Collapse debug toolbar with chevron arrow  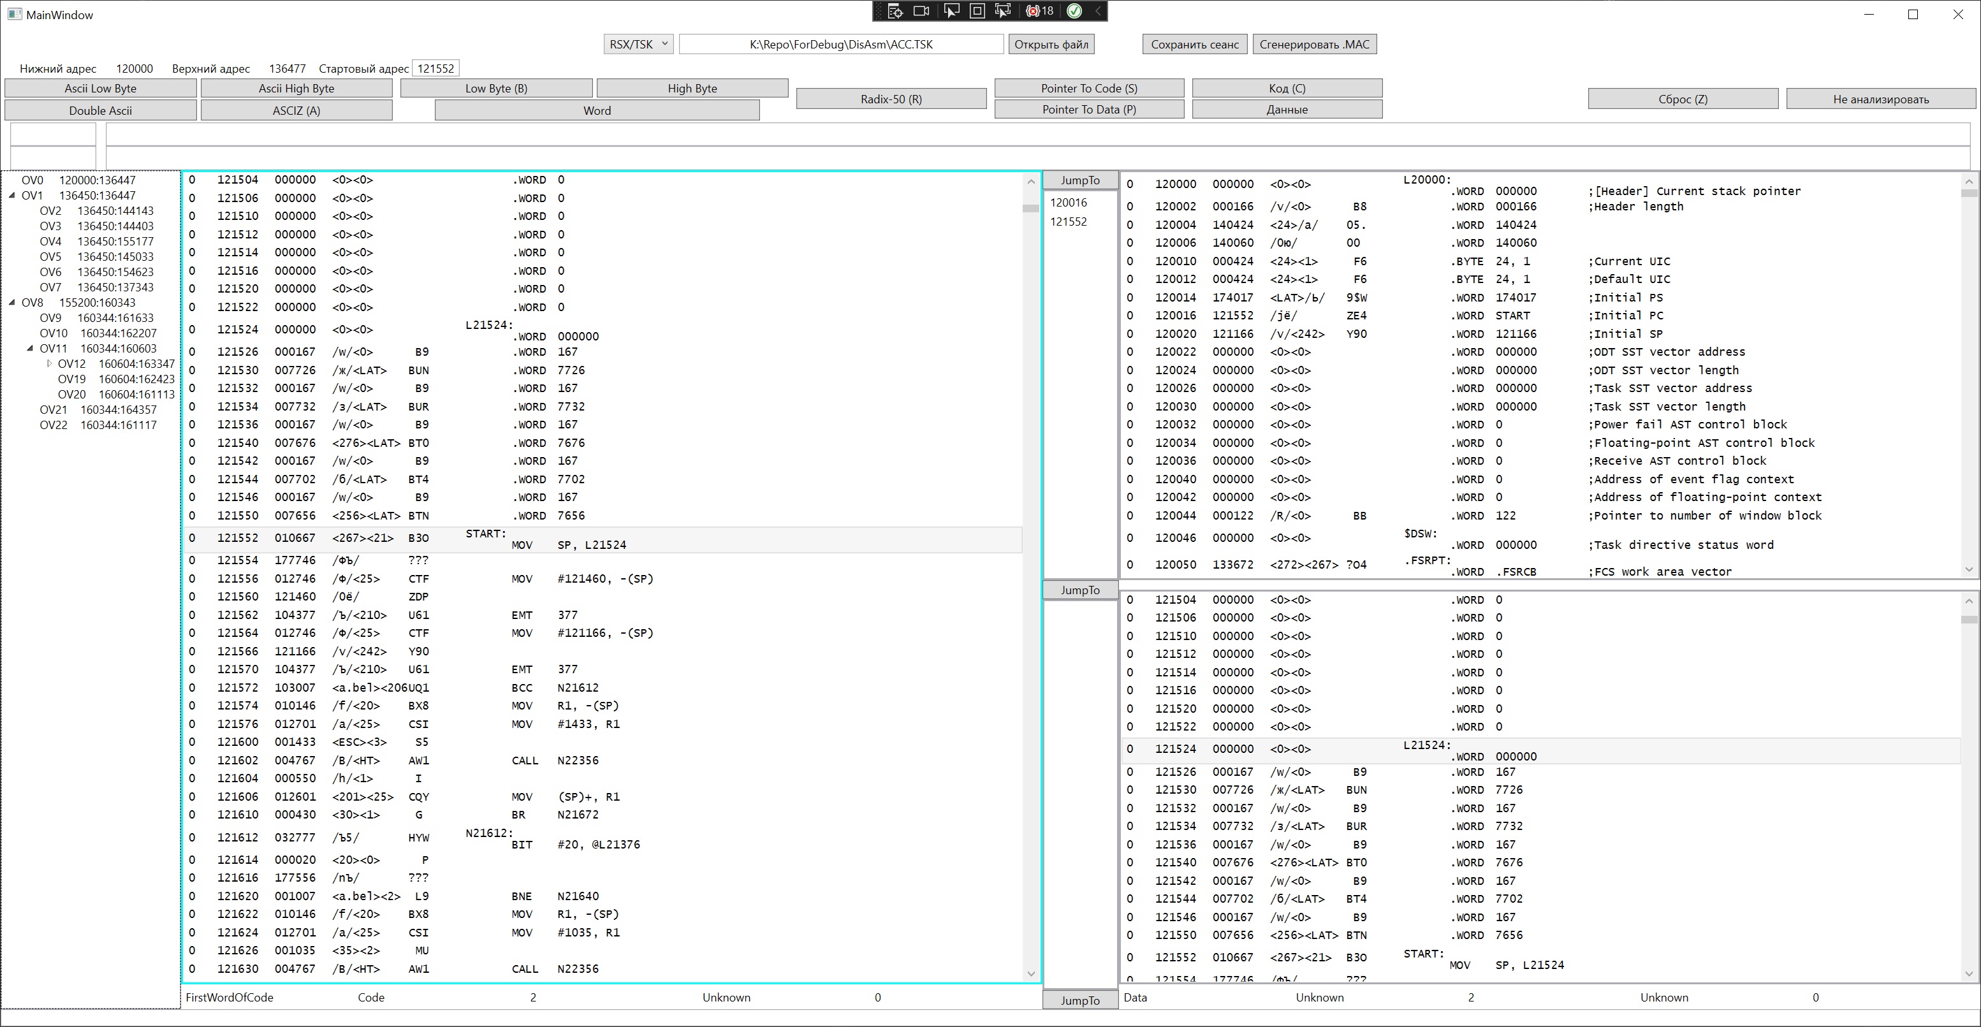click(1097, 11)
